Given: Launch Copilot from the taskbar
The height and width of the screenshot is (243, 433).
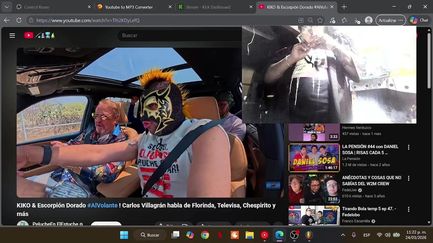Looking at the screenshot, I should [x=190, y=235].
